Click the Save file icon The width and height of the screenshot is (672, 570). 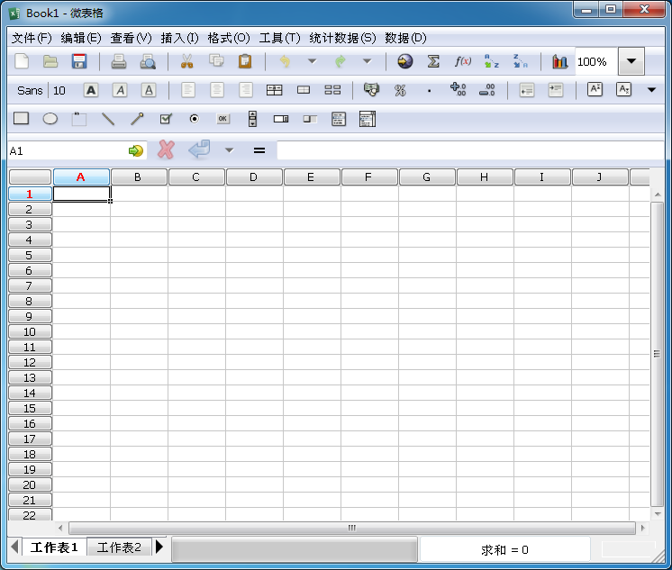pyautogui.click(x=79, y=62)
